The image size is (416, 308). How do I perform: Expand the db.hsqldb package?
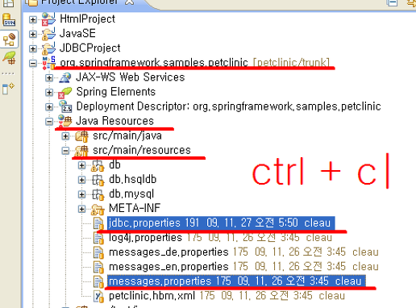click(x=81, y=180)
